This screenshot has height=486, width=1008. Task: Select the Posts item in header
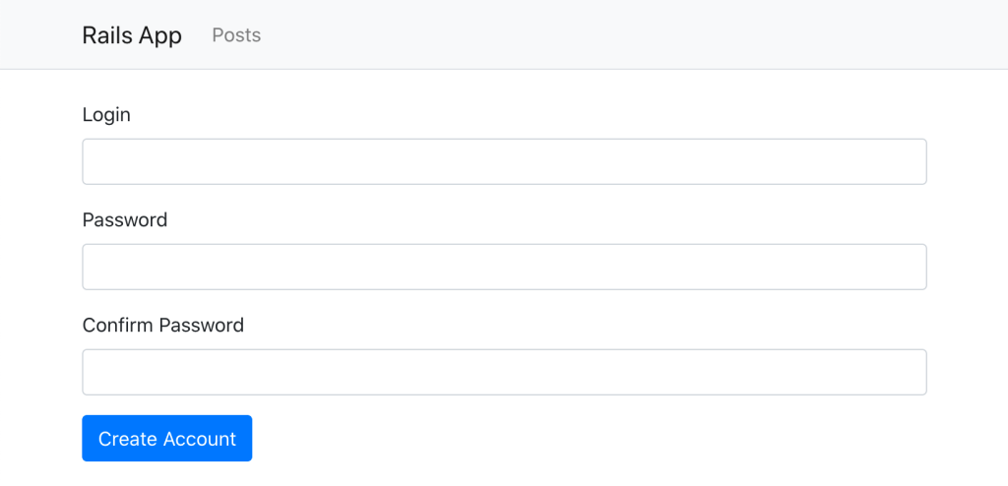click(236, 35)
